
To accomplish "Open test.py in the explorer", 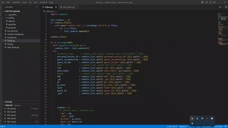I will [10, 44].
